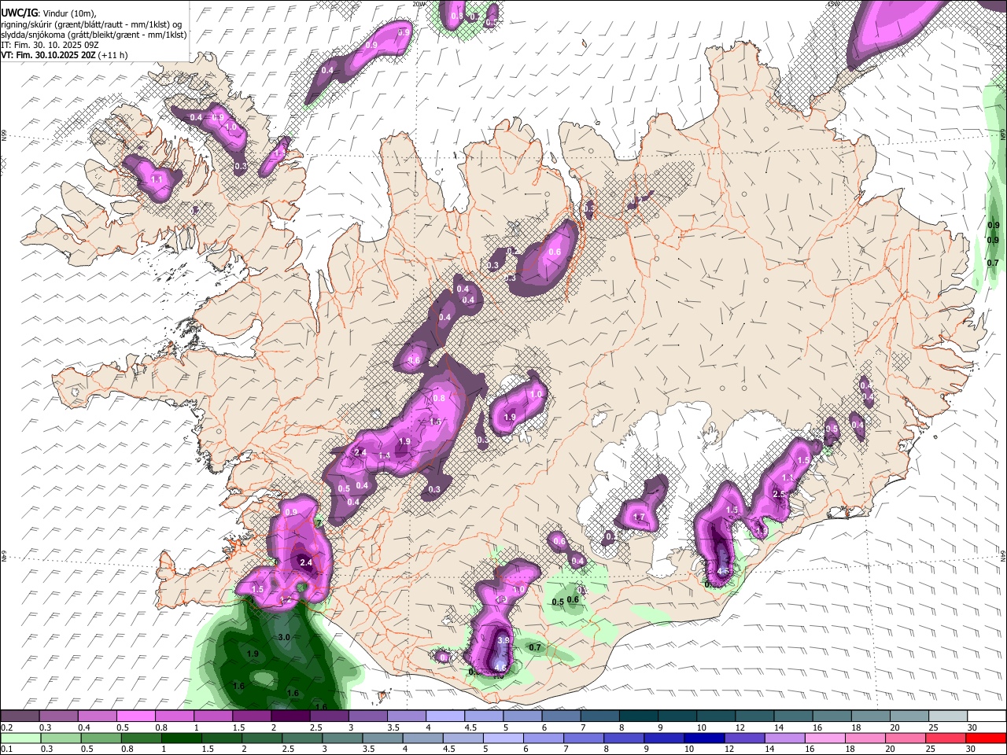Click the dark teal swatch labeled 8 on upper scale
The height and width of the screenshot is (755, 1007).
click(x=639, y=716)
